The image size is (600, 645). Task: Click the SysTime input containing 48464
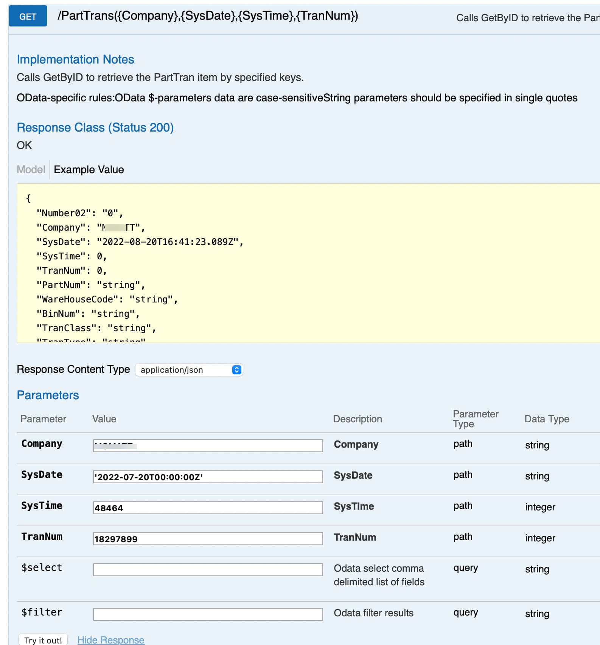coord(208,507)
